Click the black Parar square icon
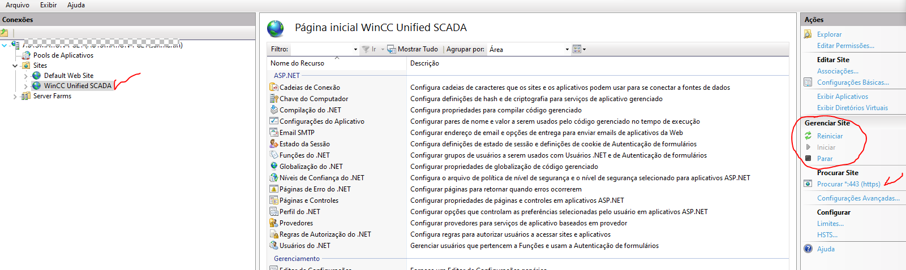The width and height of the screenshot is (906, 270). (808, 159)
